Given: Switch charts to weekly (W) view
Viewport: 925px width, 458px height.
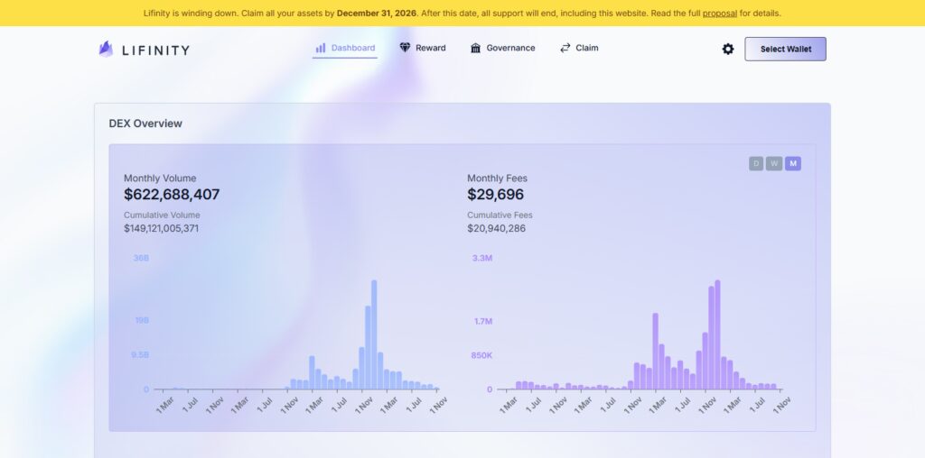Looking at the screenshot, I should 774,164.
